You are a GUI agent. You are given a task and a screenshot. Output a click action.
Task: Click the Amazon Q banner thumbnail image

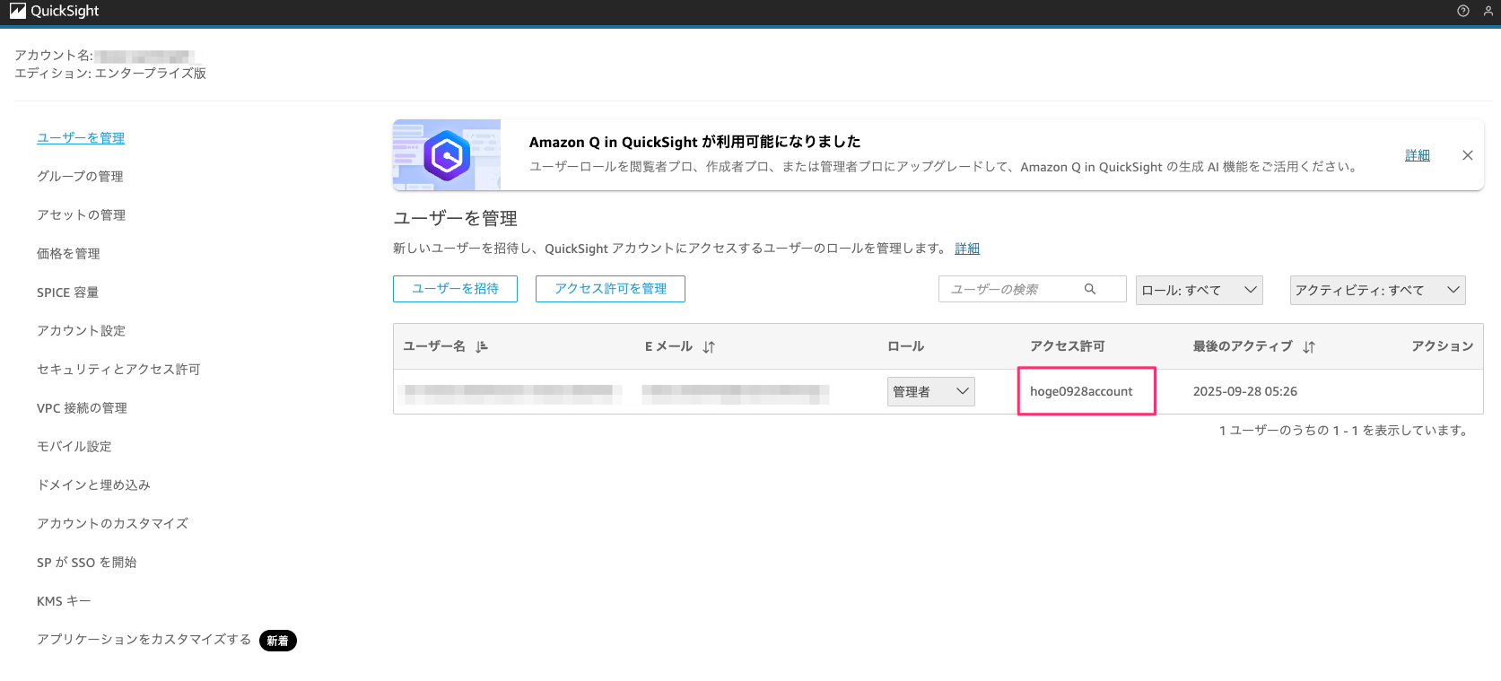[447, 155]
